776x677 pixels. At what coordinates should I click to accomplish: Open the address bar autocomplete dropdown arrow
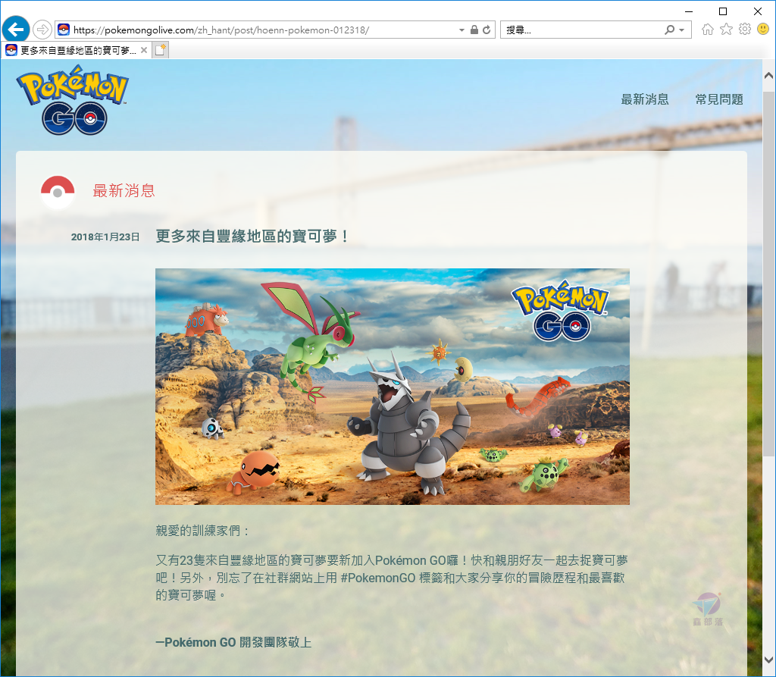462,30
